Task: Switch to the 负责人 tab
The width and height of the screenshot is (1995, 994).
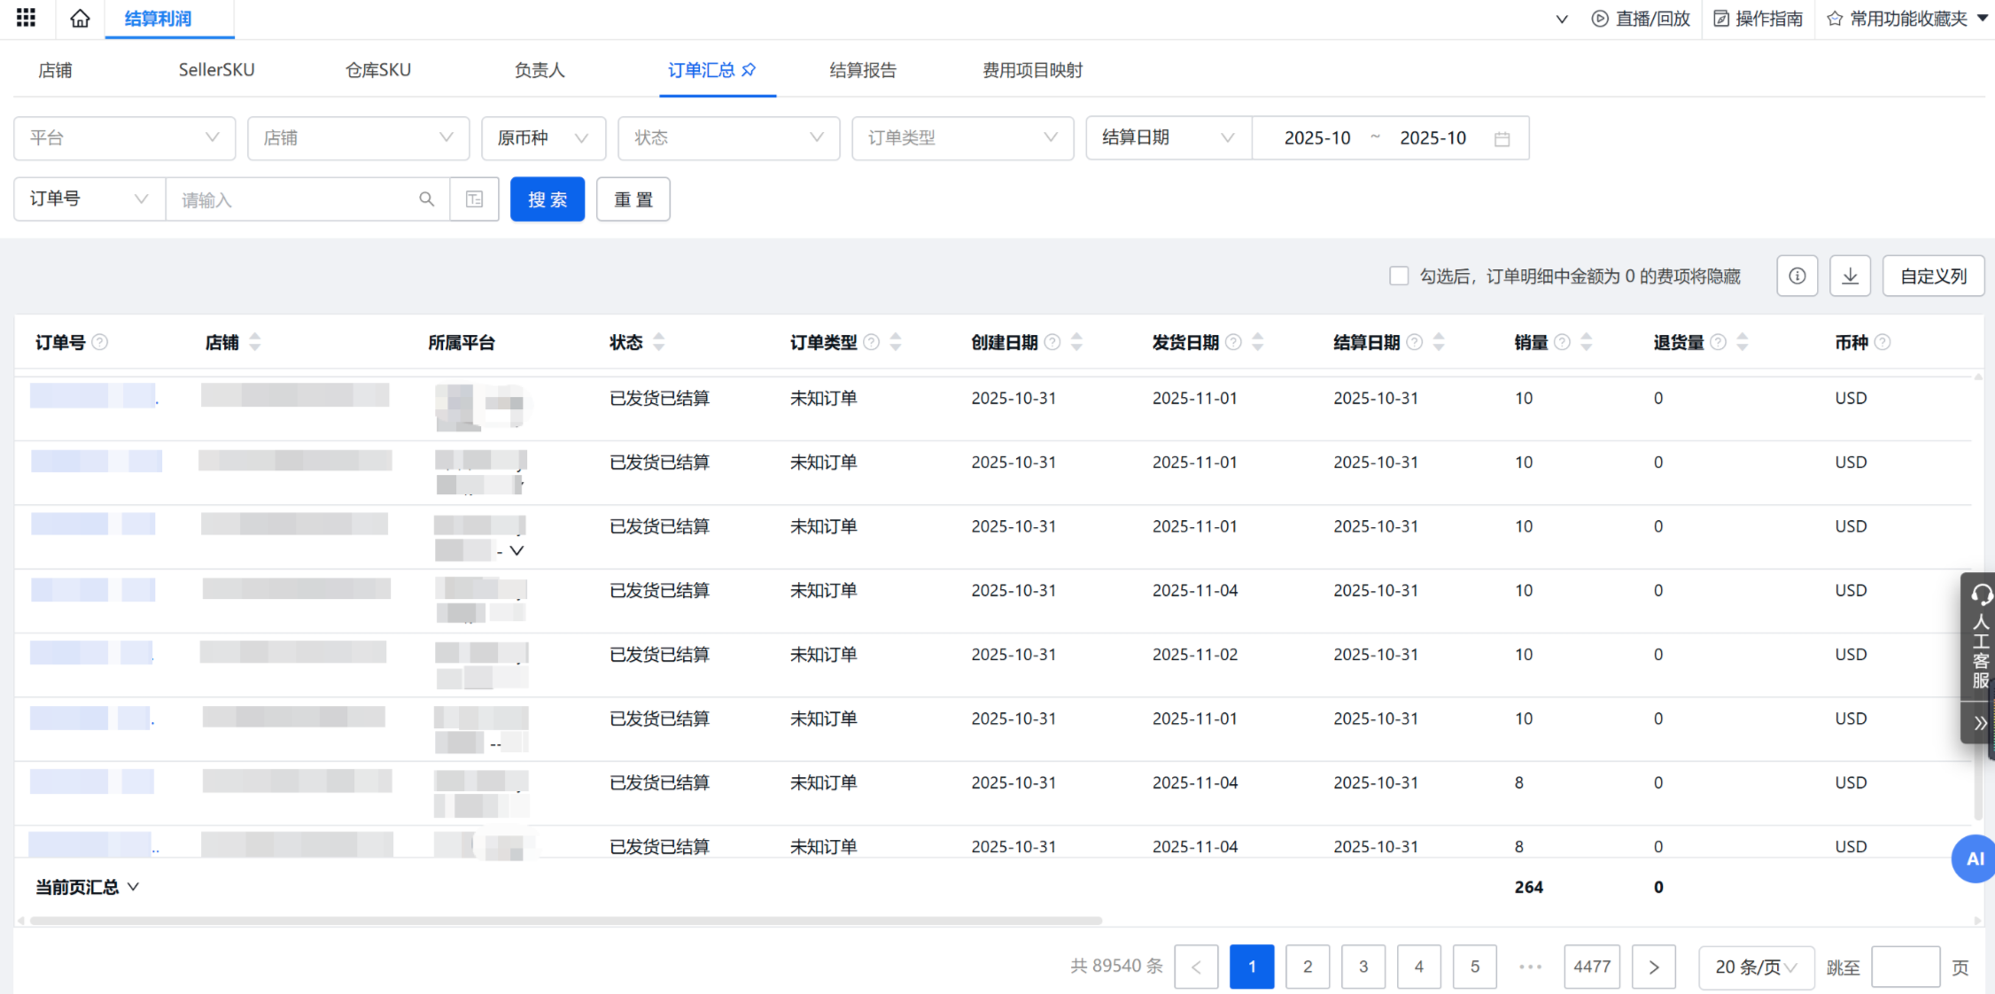Action: tap(540, 70)
